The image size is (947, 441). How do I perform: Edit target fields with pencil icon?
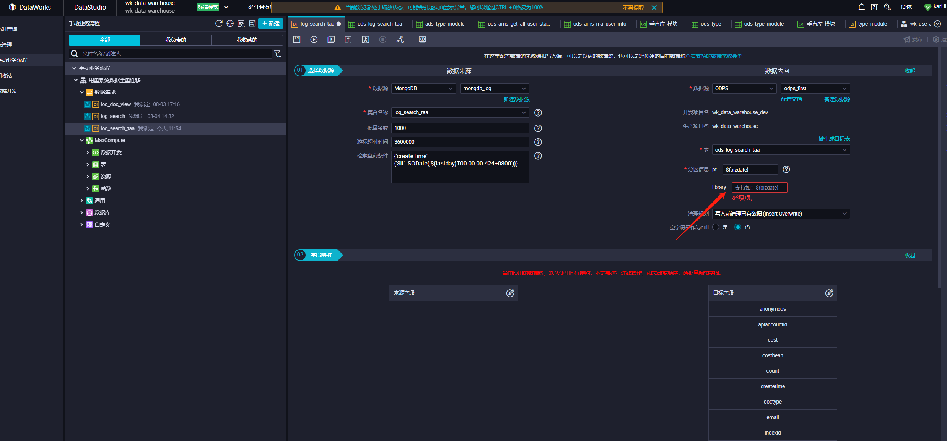(x=829, y=293)
